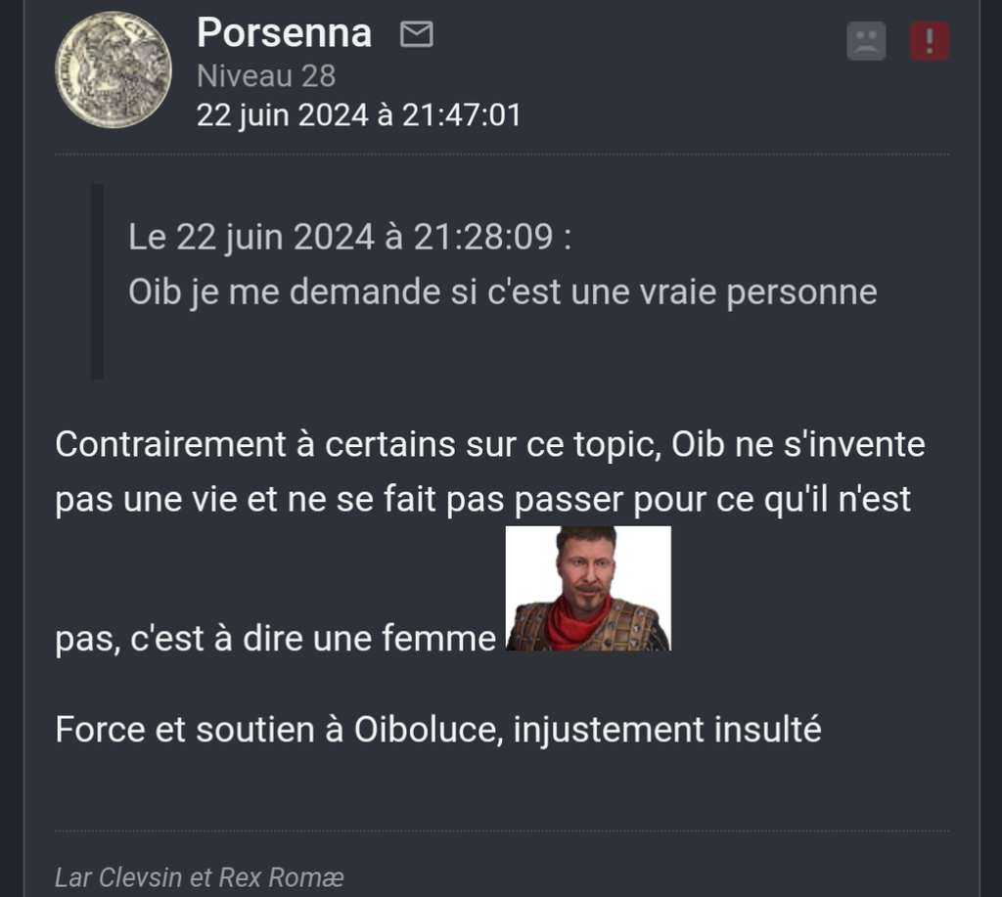
Task: Click the sad-face blacklist icon
Action: 866,42
